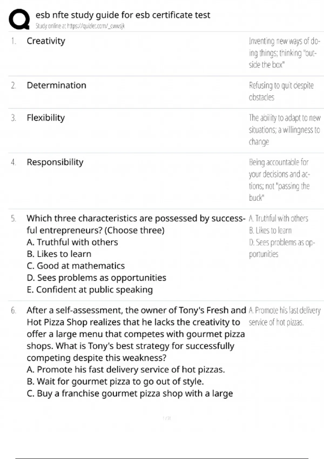Viewport: 324px width, 459px height.
Task: Choose option "C. Good at mathematics"
Action: 76,266
